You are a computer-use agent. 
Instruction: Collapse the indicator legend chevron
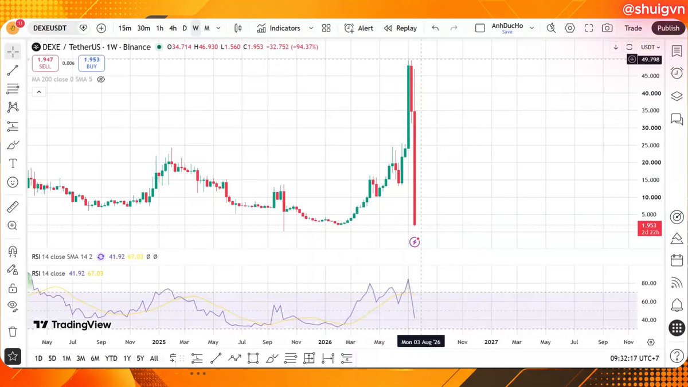[x=39, y=92]
